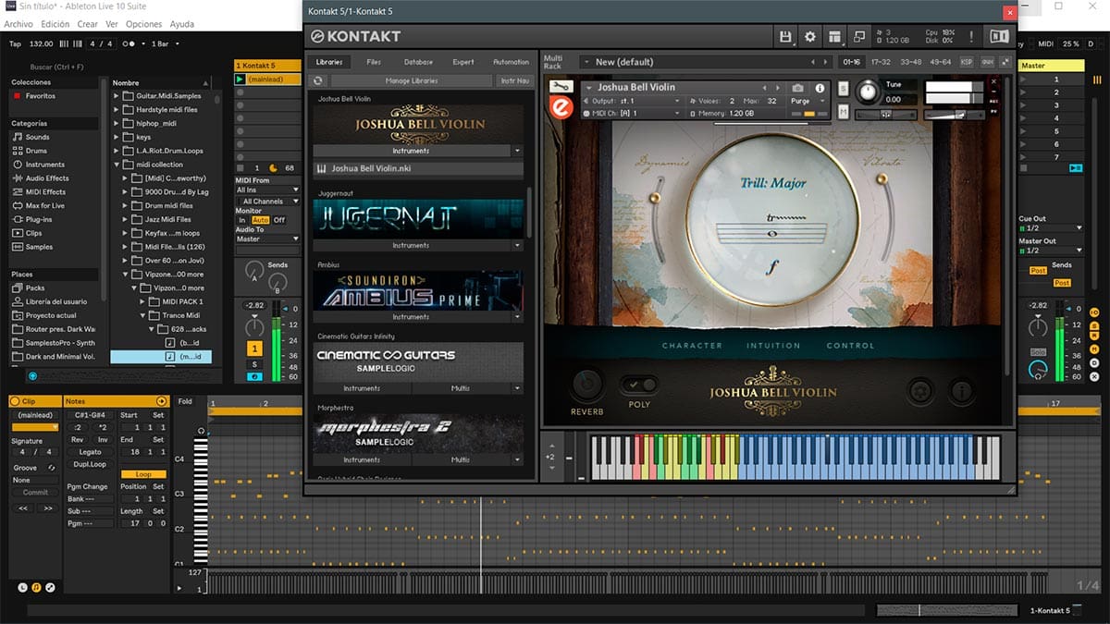This screenshot has width=1110, height=624.
Task: Click the Ableton browser search field
Action: [x=58, y=67]
